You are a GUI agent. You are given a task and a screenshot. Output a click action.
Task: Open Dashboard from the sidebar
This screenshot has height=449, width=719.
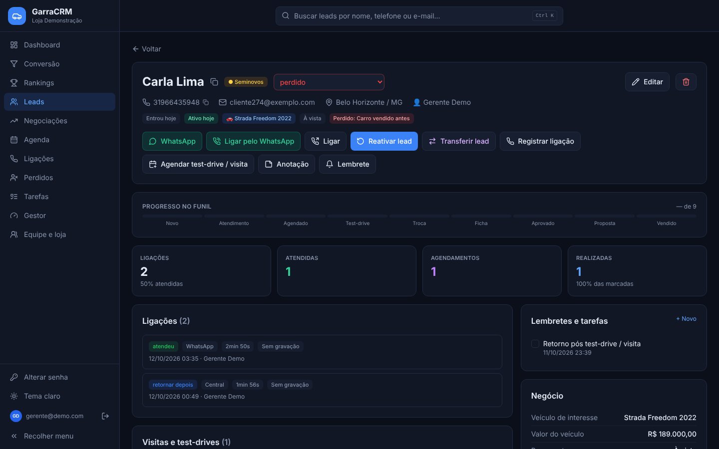coord(59,45)
